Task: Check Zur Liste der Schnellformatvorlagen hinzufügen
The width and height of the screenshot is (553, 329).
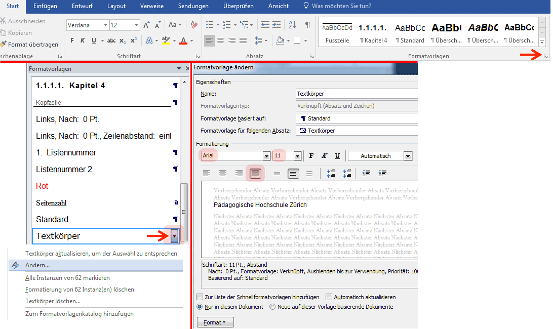Action: click(200, 297)
